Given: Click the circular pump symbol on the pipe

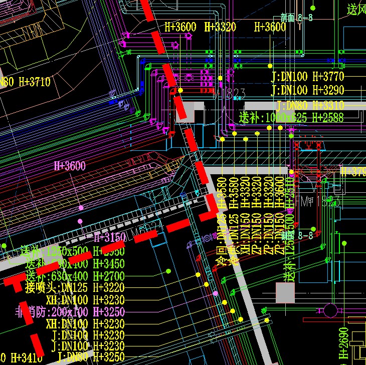Looking at the screenshot, I should point(330,310).
